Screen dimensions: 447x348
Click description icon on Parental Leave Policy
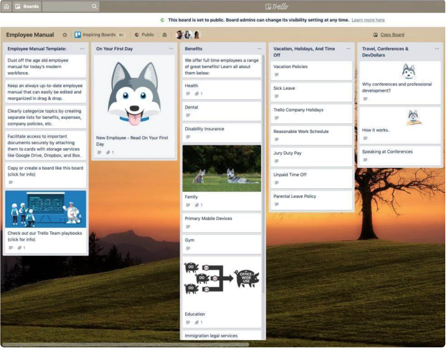pyautogui.click(x=277, y=204)
